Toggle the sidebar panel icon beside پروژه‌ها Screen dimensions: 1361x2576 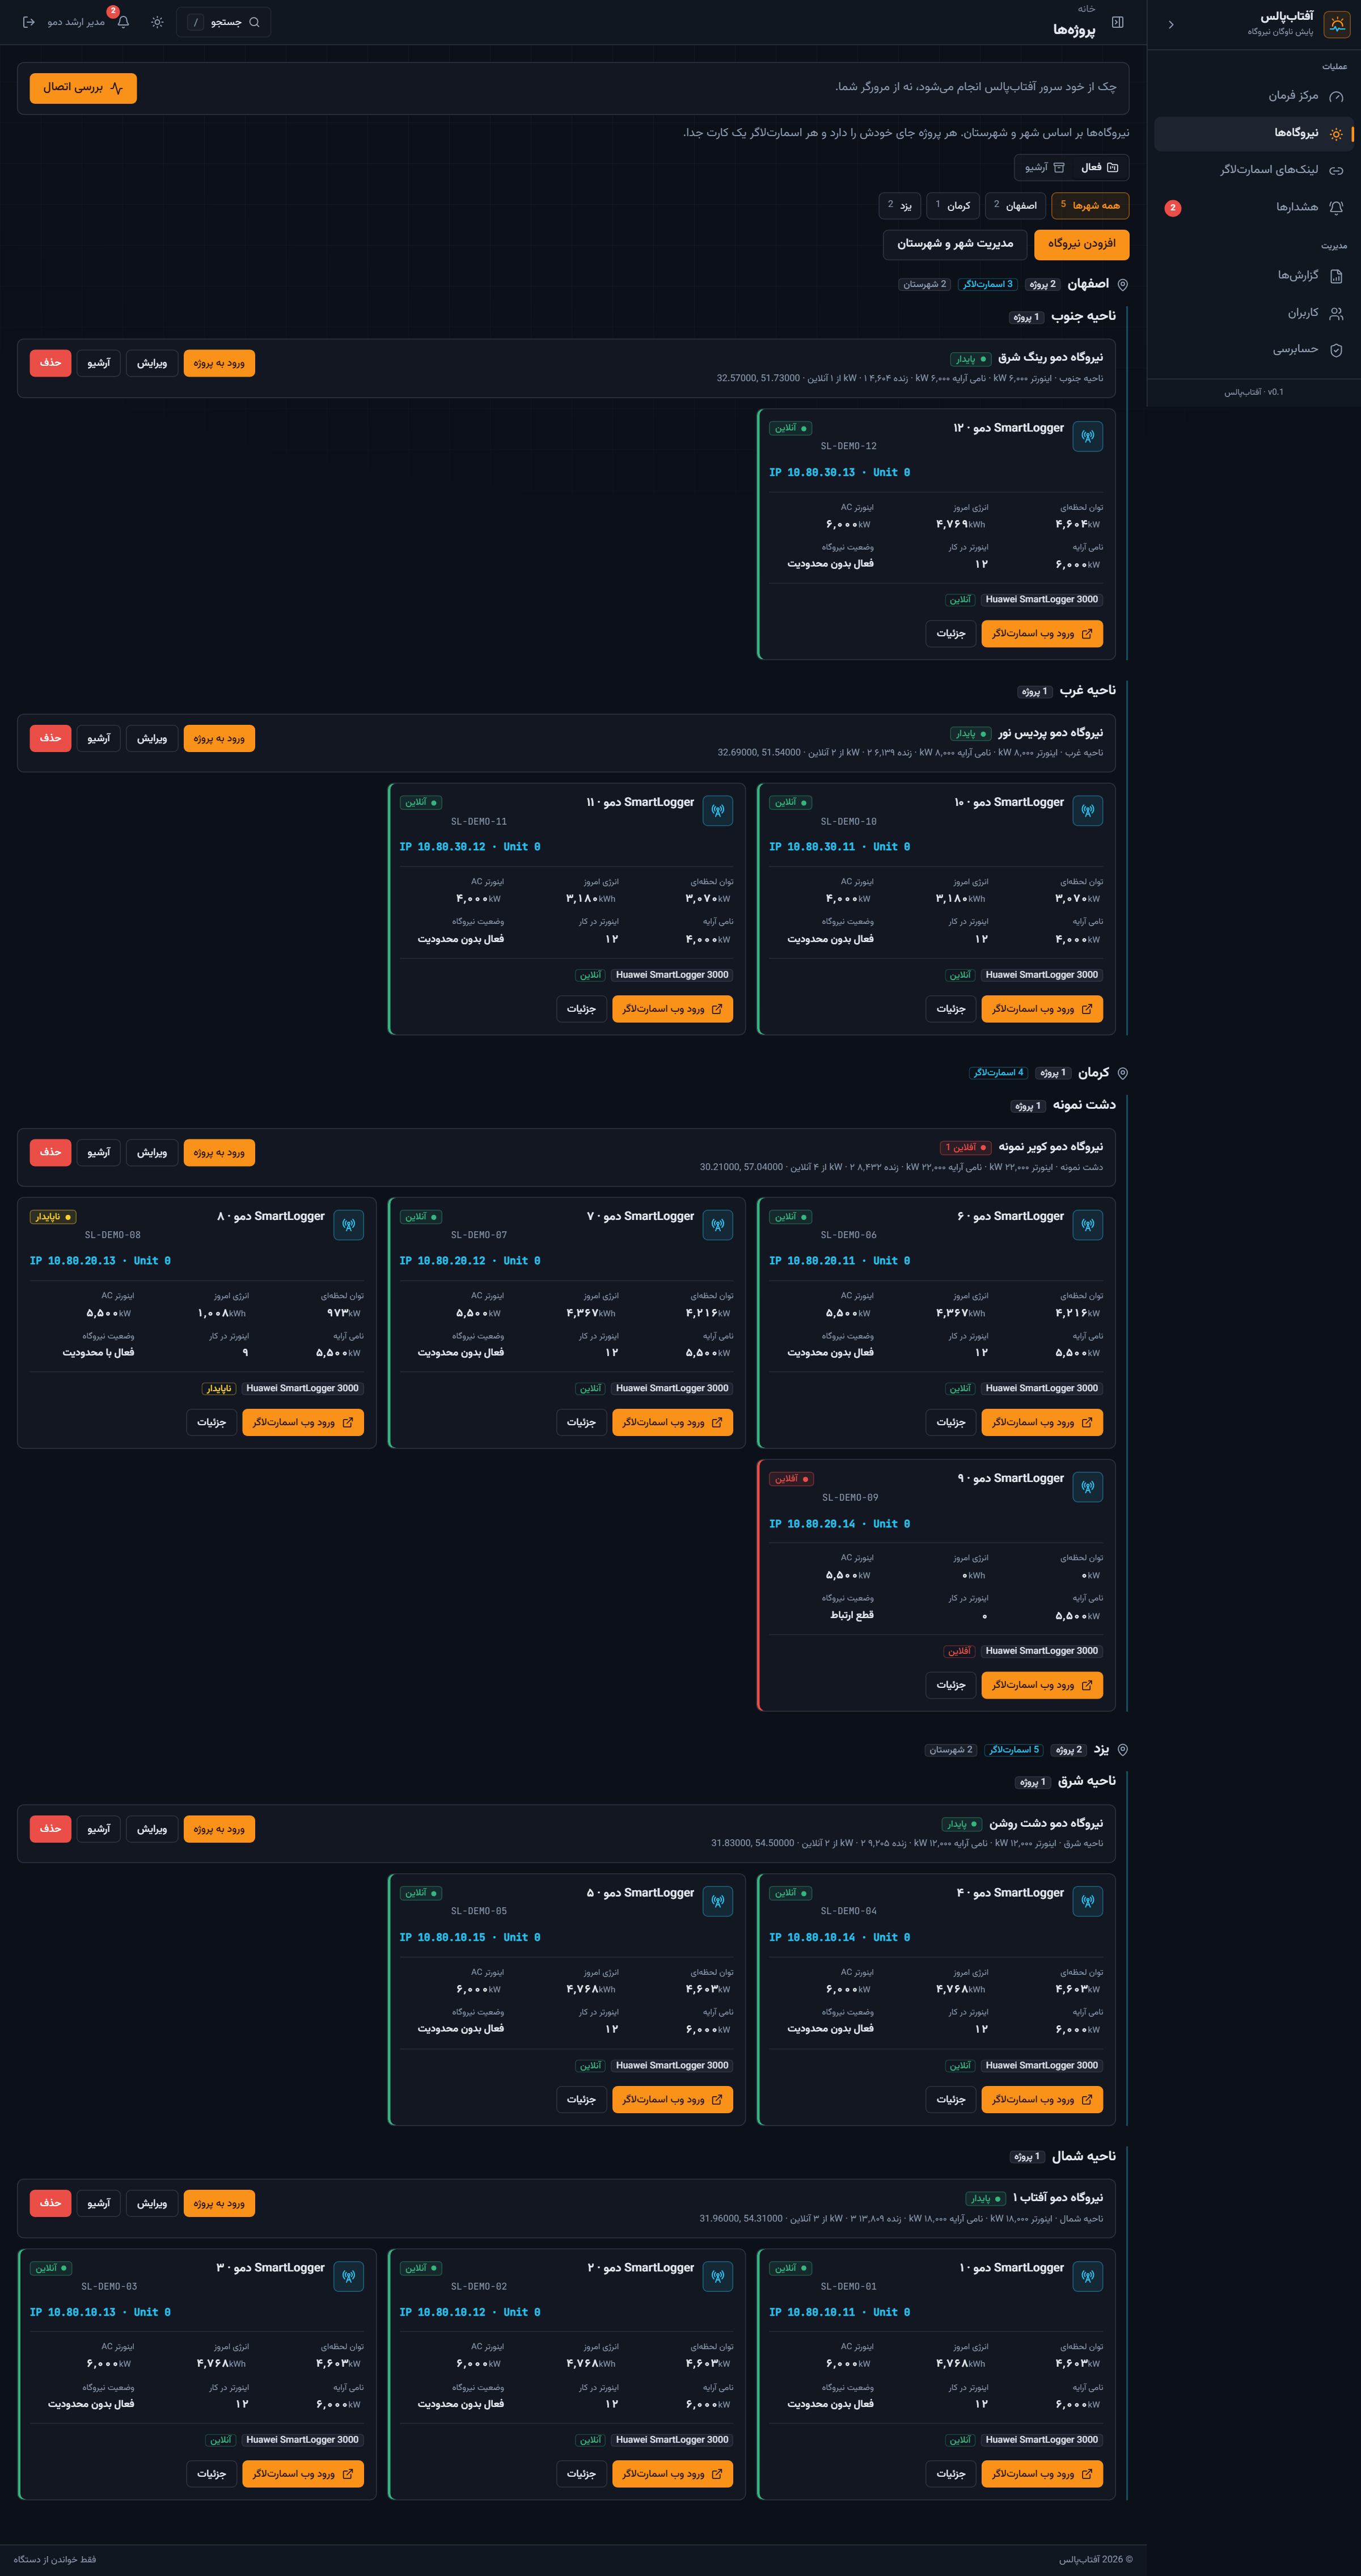pos(1118,23)
